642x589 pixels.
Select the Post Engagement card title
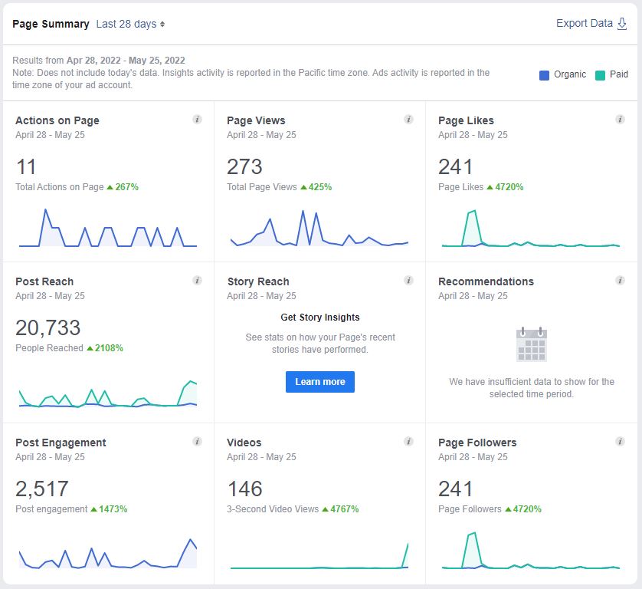pos(61,443)
